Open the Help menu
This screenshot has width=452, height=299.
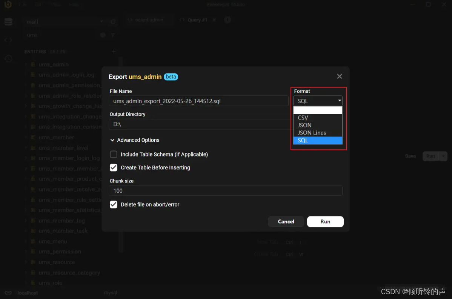pyautogui.click(x=74, y=4)
